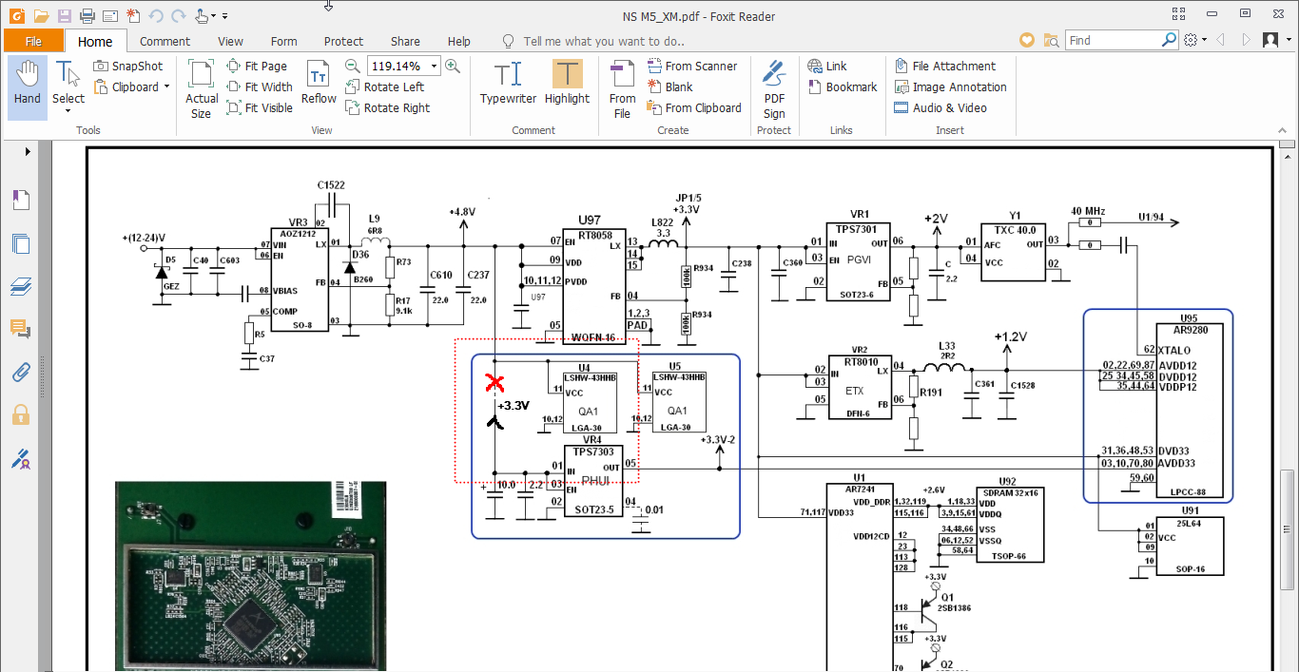This screenshot has width=1299, height=672.
Task: Click the Reflow view button
Action: pyautogui.click(x=319, y=83)
